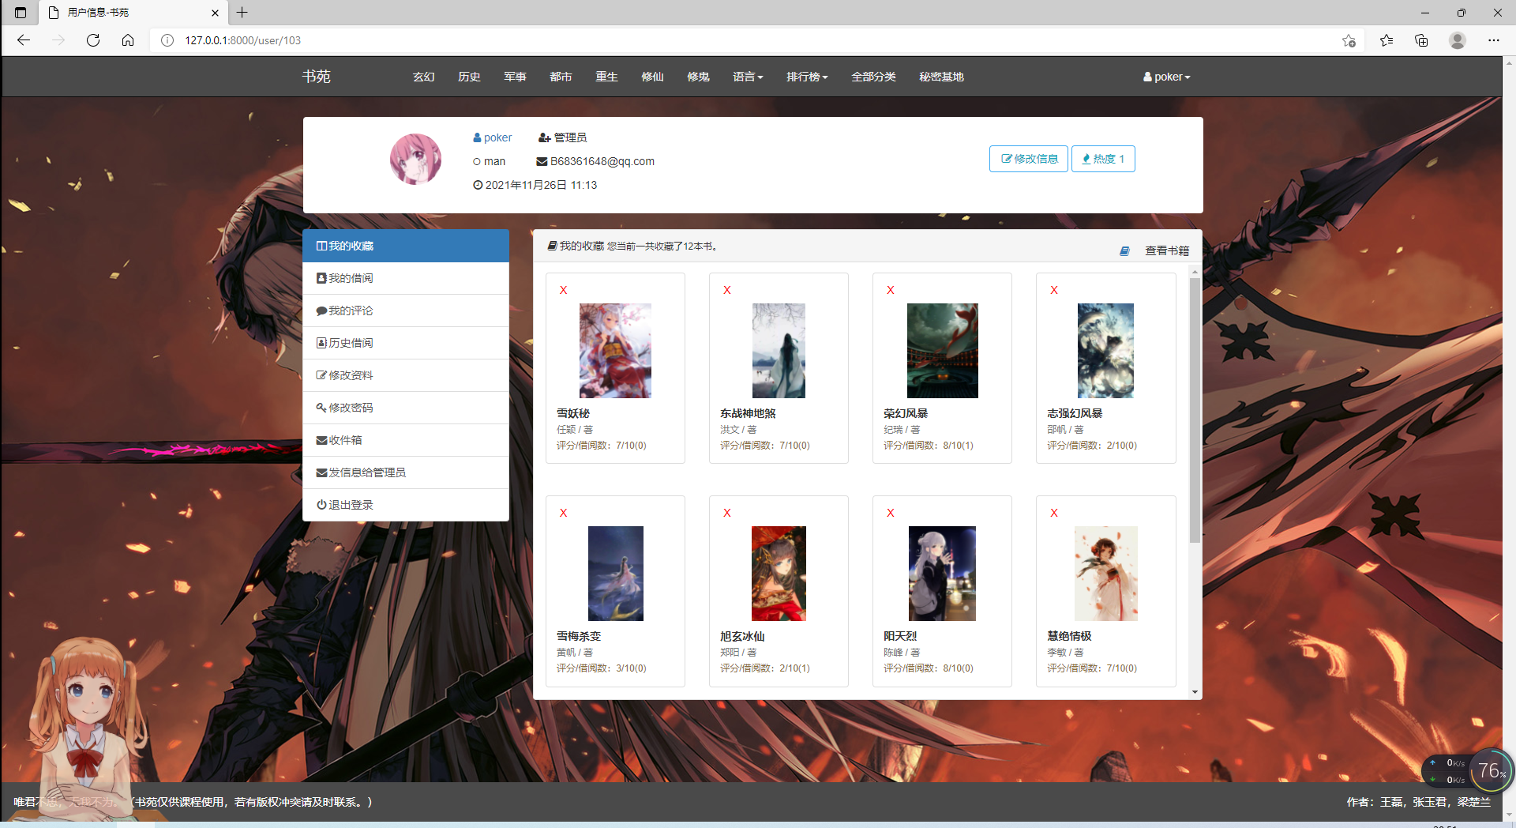Viewport: 1516px width, 828px height.
Task: Open the 阳天烈 book cover
Action: (942, 574)
